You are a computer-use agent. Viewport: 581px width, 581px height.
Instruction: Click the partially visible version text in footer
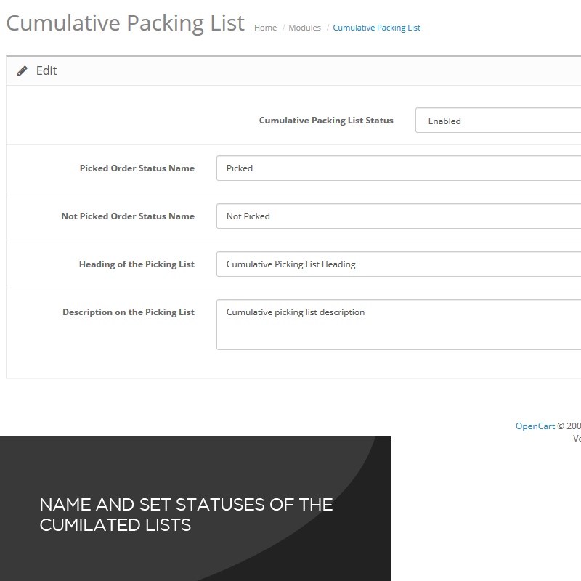pyautogui.click(x=577, y=439)
